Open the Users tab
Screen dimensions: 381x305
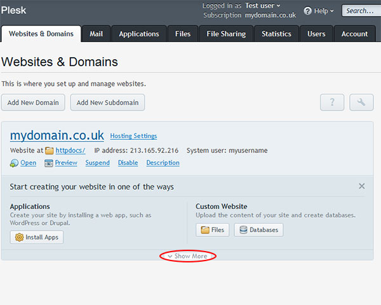316,34
